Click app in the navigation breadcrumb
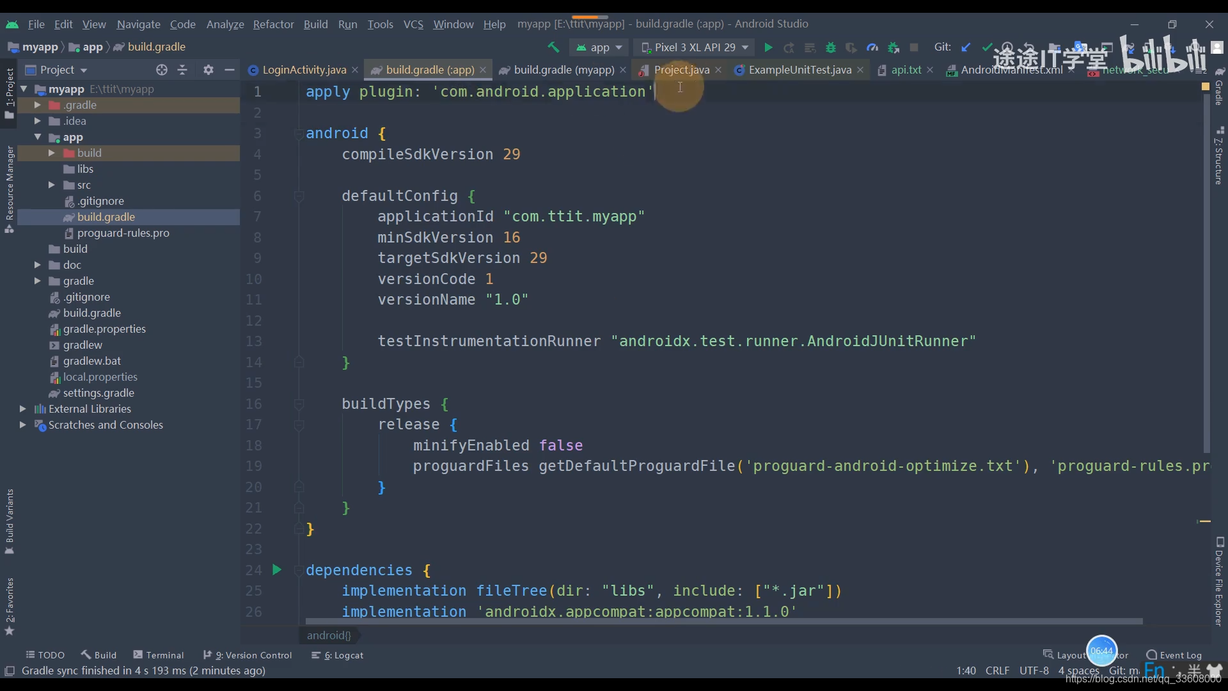Viewport: 1228px width, 691px height. (86, 47)
